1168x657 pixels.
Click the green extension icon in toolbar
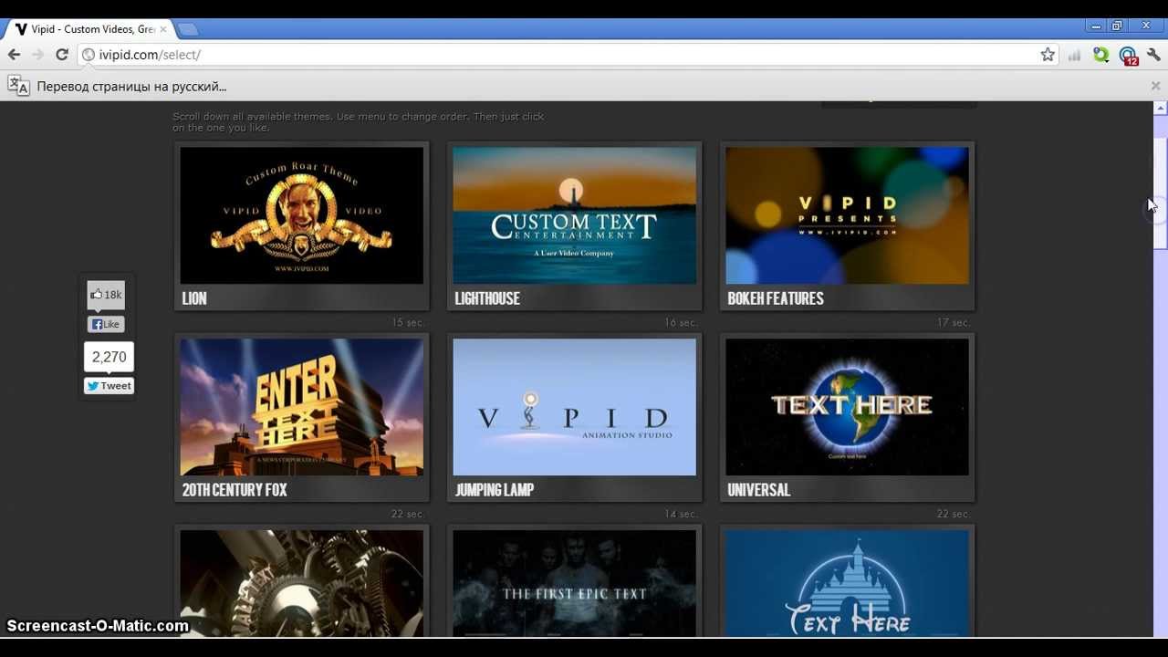[1101, 55]
